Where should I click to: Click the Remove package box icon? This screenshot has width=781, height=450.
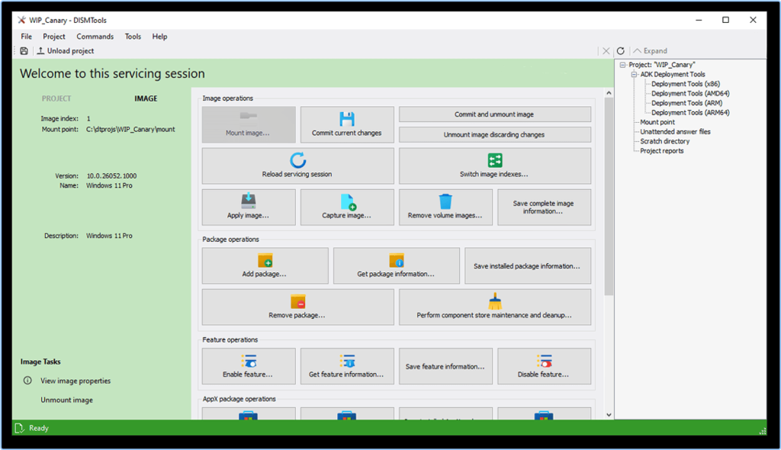(298, 301)
